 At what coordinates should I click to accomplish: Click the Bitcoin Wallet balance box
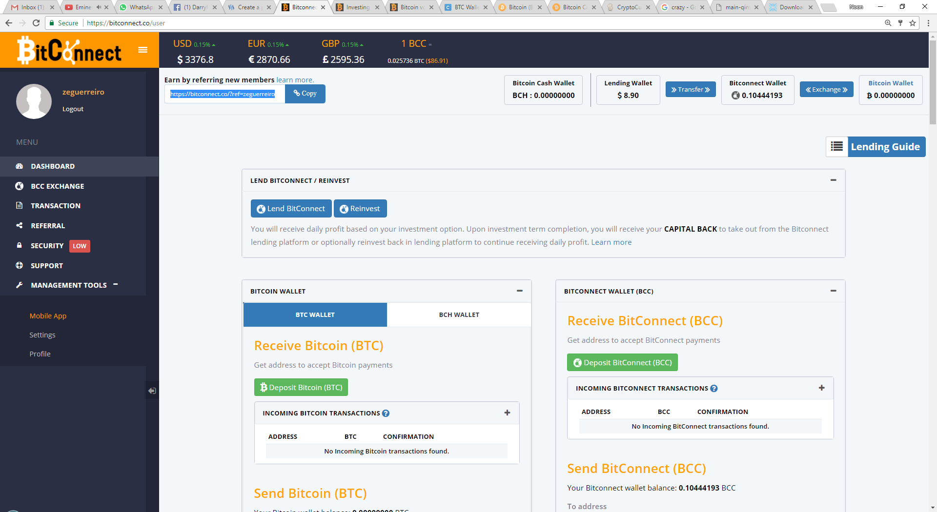point(891,90)
